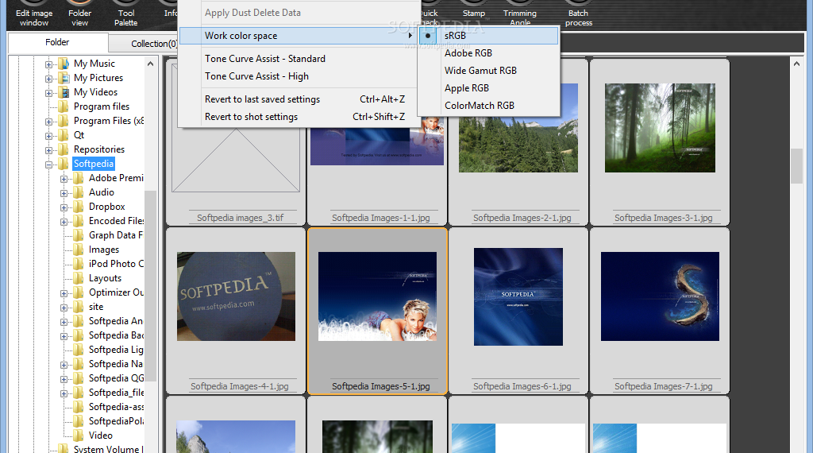
Task: Click the Dropbox folder icon in tree
Action: 79,207
